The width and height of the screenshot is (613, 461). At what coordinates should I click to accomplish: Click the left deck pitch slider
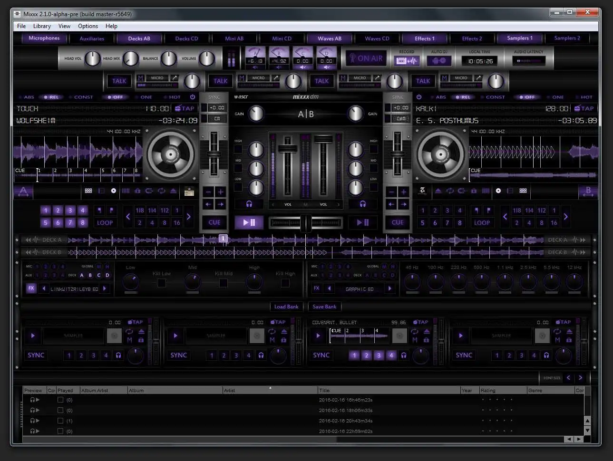(214, 154)
